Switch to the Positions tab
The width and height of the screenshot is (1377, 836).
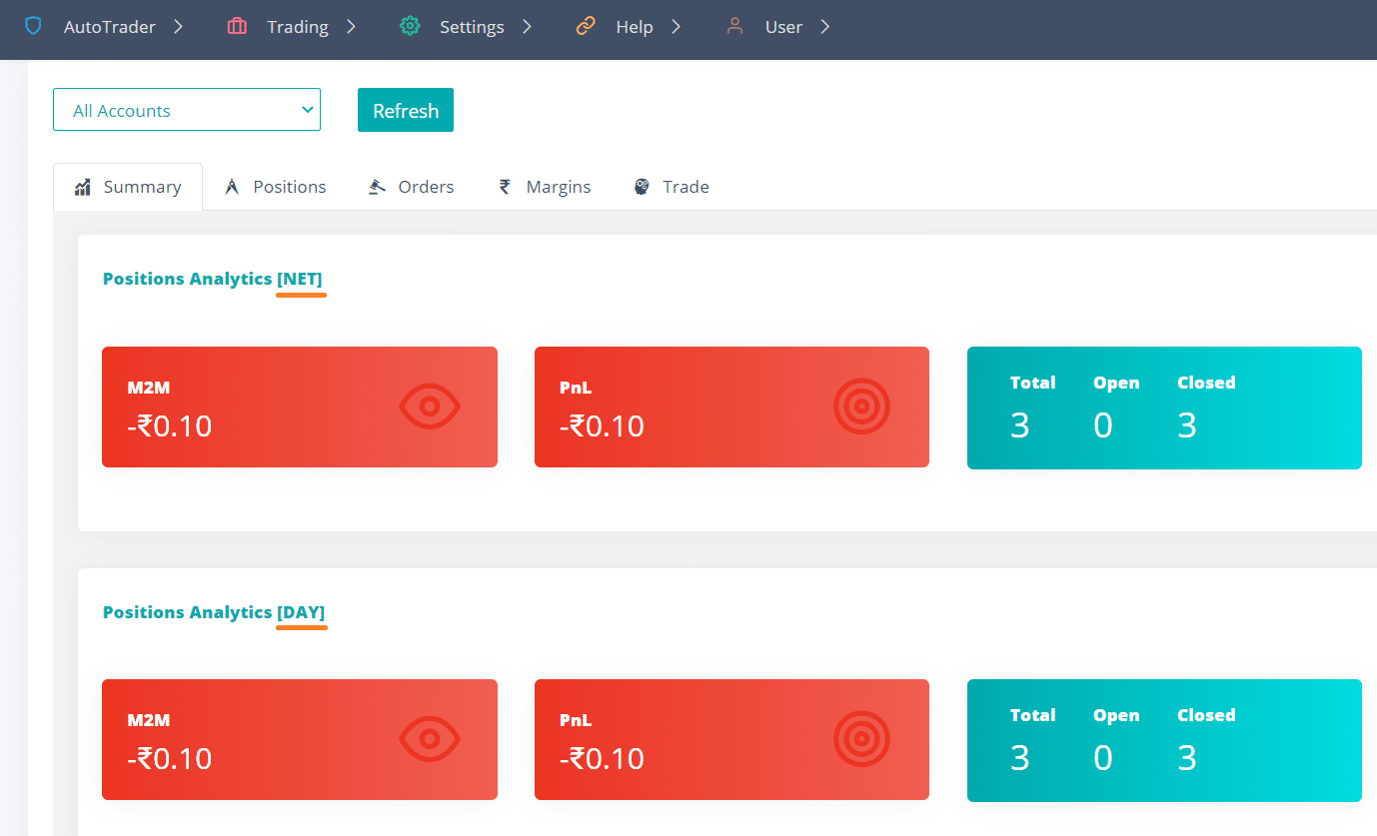tap(276, 187)
